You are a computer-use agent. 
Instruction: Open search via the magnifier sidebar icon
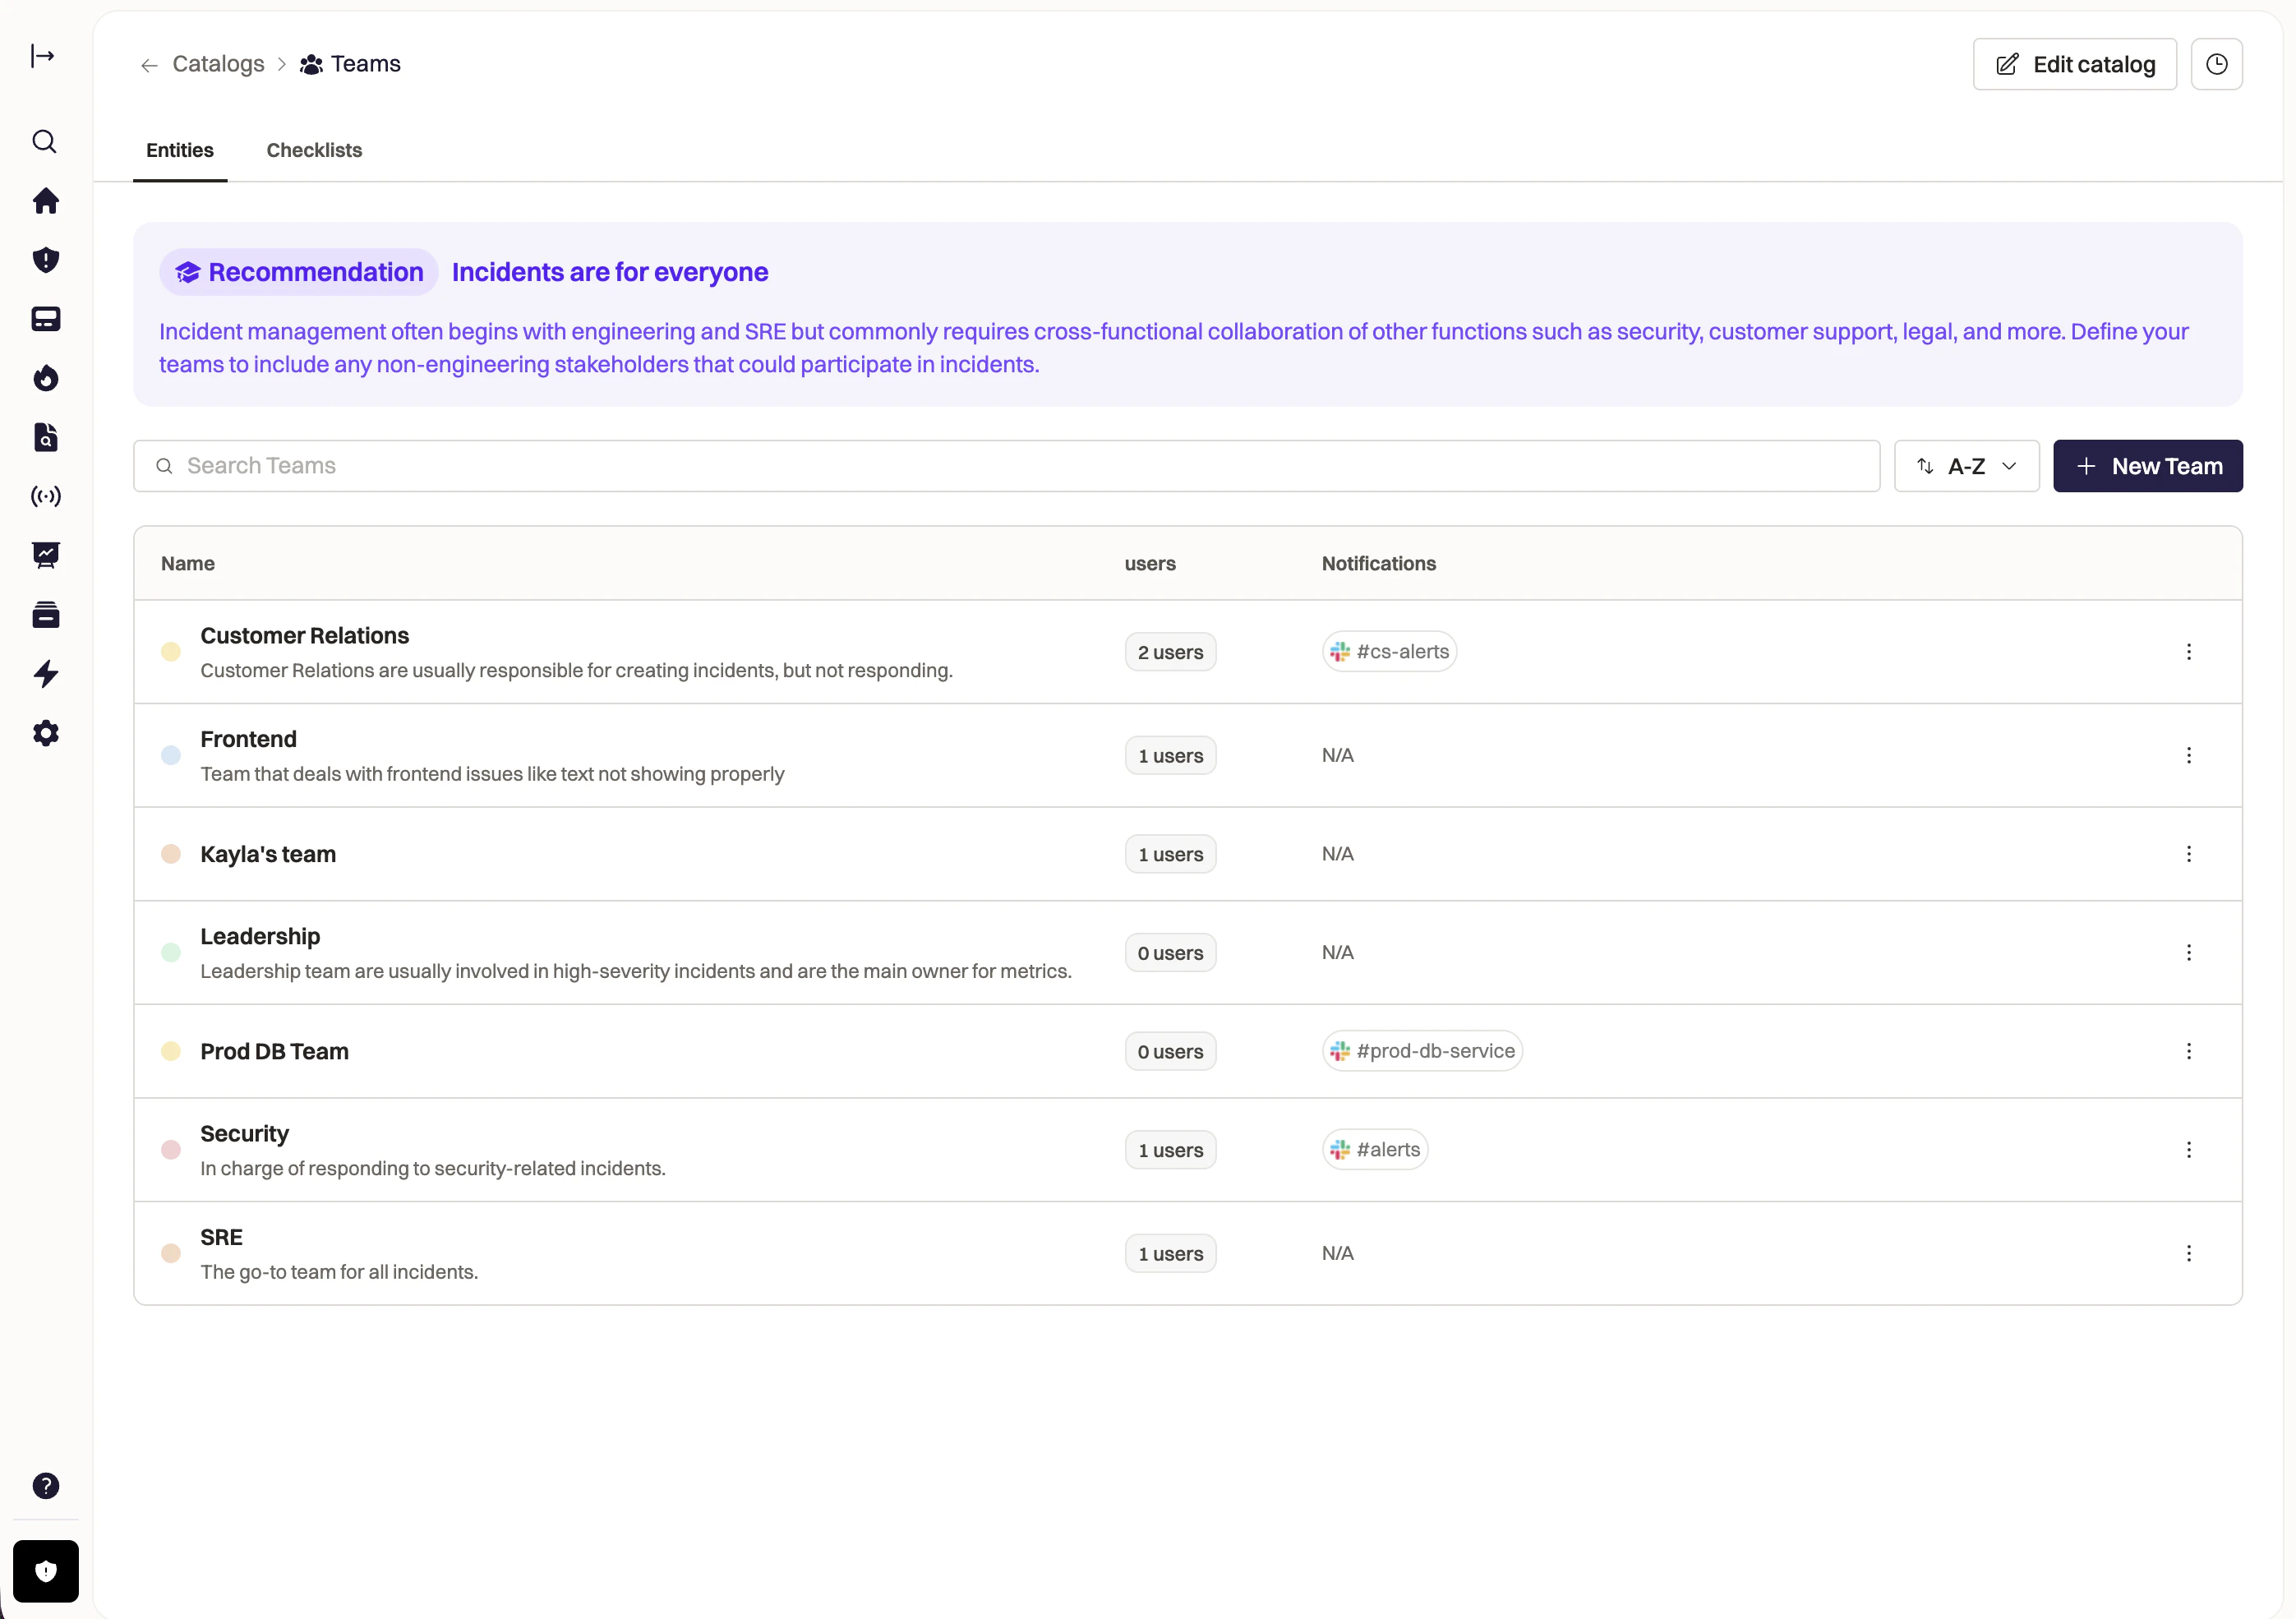45,142
